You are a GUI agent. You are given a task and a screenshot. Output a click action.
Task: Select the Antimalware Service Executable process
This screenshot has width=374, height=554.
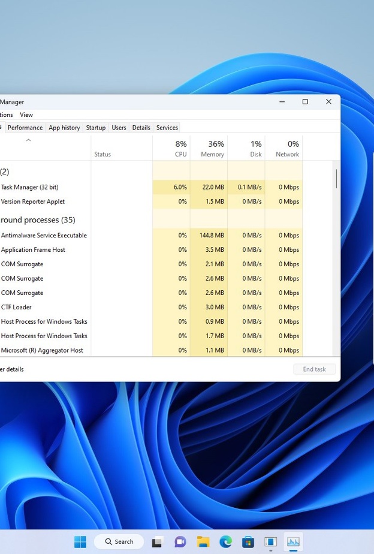pos(44,236)
